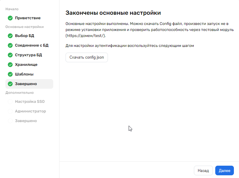
Task: Click the green checkmark next to Приветствие
Action: [10, 18]
